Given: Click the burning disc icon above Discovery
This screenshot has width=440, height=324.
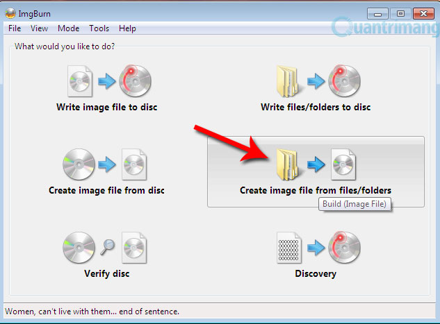Looking at the screenshot, I should [344, 248].
